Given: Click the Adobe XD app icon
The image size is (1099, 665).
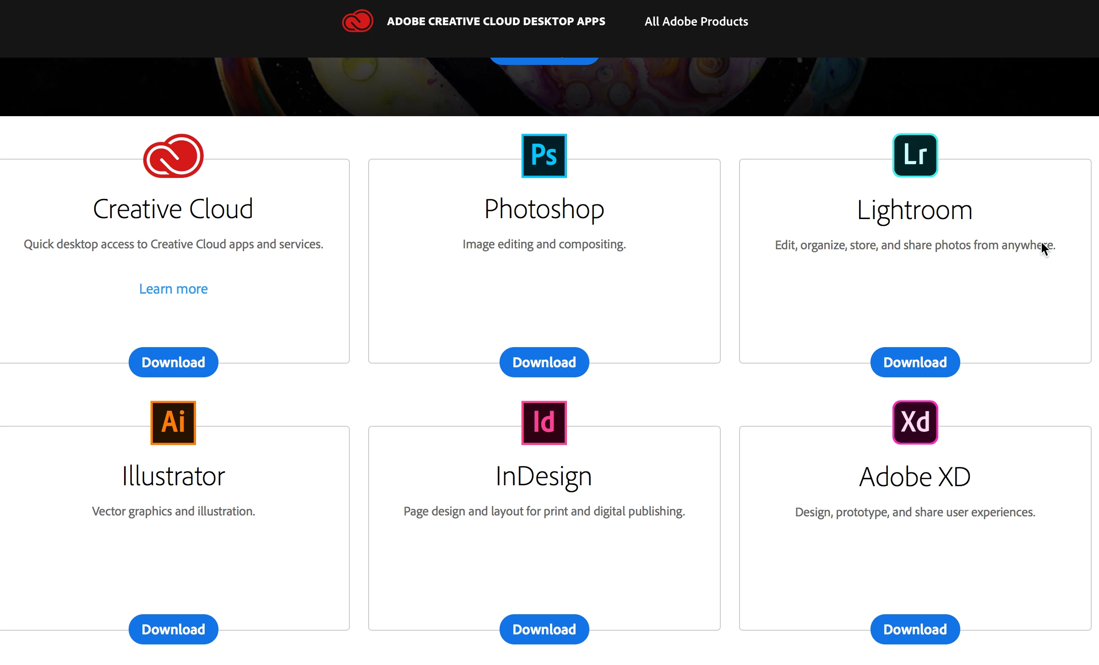Looking at the screenshot, I should (x=915, y=423).
